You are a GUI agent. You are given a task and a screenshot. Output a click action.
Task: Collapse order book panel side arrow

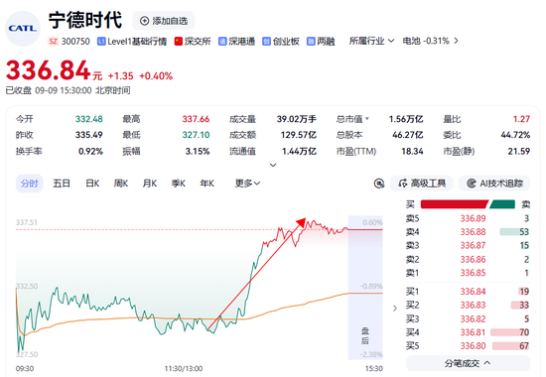click(395, 309)
